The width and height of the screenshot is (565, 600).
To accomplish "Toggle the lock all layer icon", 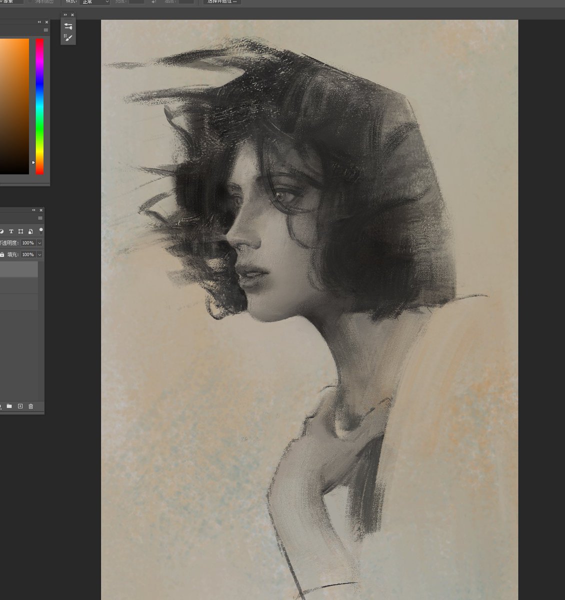I will pos(2,254).
